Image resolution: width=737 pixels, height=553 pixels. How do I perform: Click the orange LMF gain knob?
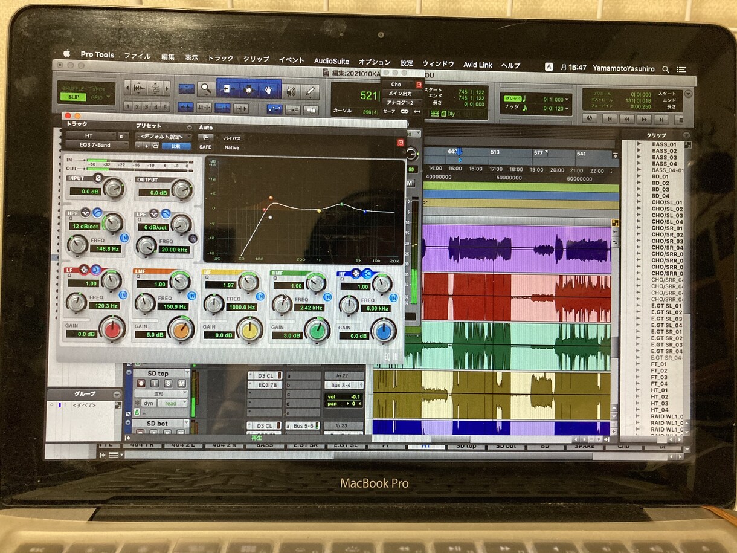180,331
